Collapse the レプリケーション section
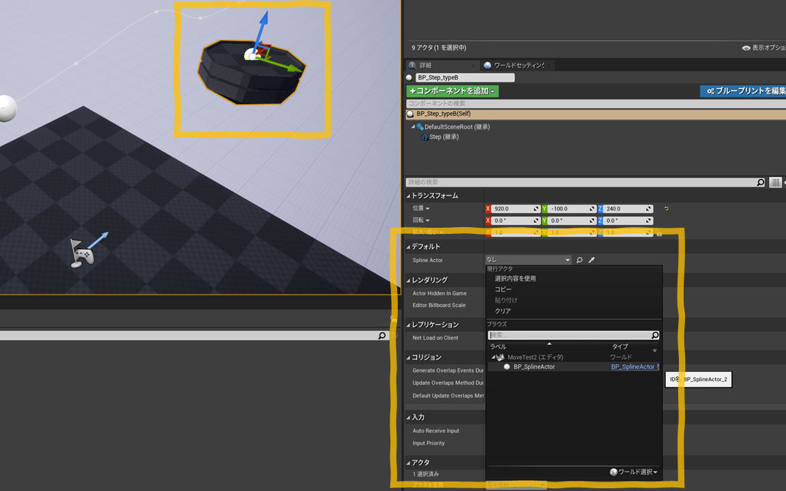 tap(409, 325)
